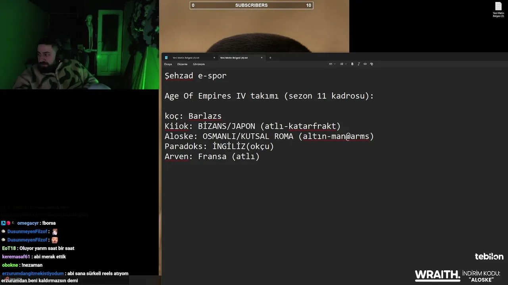The image size is (508, 285).
Task: Open the Görünüm menu in Notepad
Action: pos(199,64)
